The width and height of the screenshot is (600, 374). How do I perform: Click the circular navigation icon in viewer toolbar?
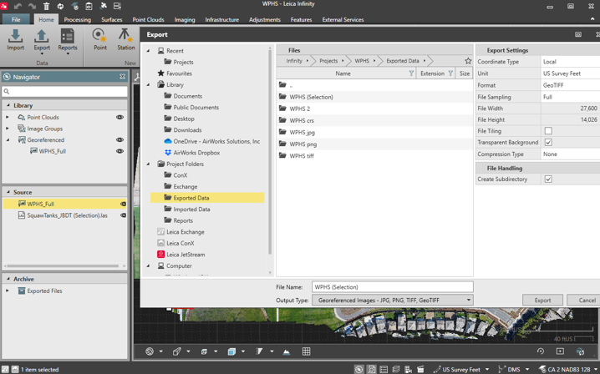(x=150, y=351)
